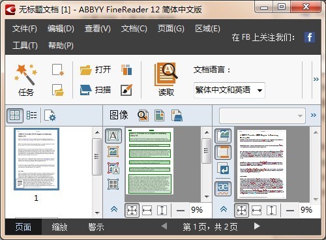Viewport: 326px width, 240px height.
Task: Select the draw picture area tool
Action: [113, 152]
